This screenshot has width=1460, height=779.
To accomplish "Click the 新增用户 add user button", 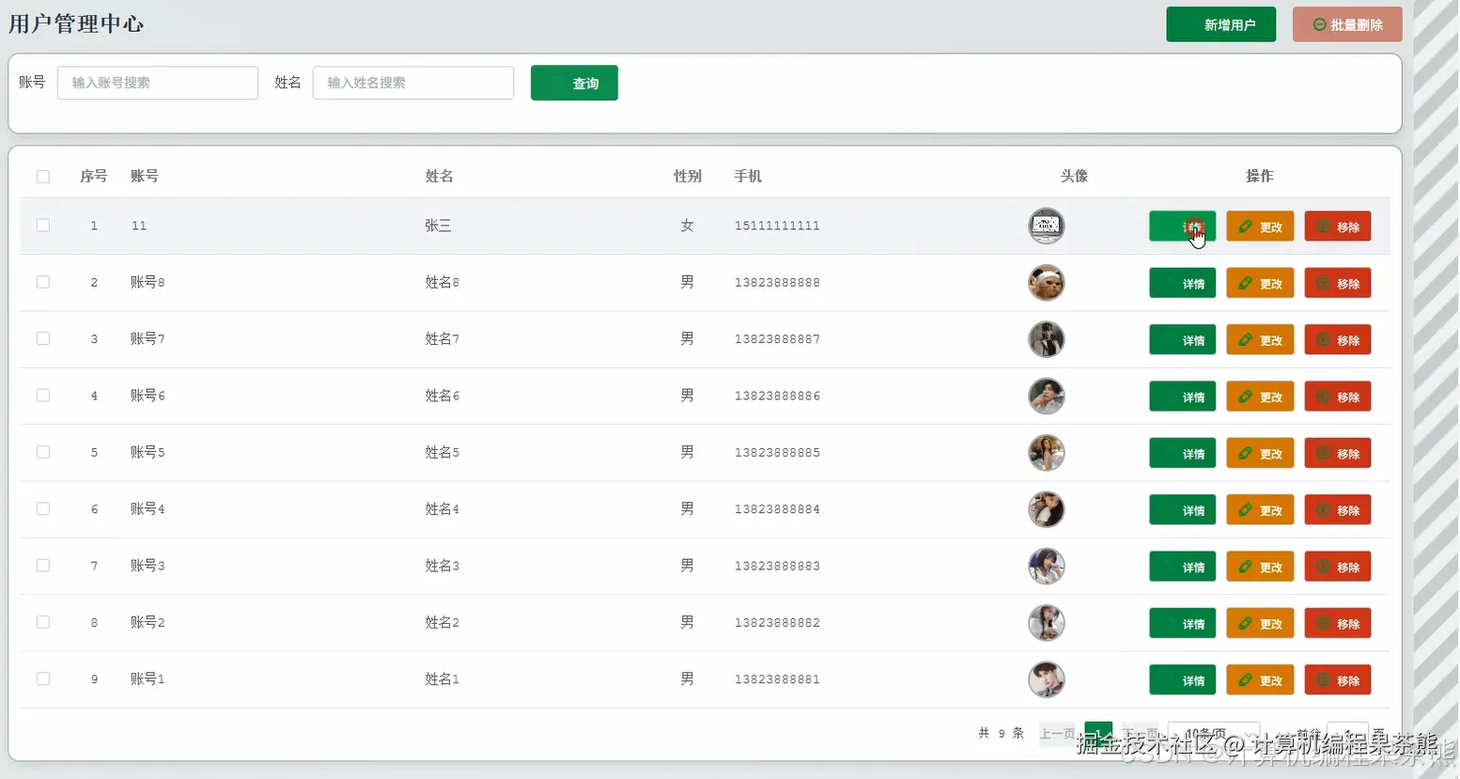I will [1220, 23].
